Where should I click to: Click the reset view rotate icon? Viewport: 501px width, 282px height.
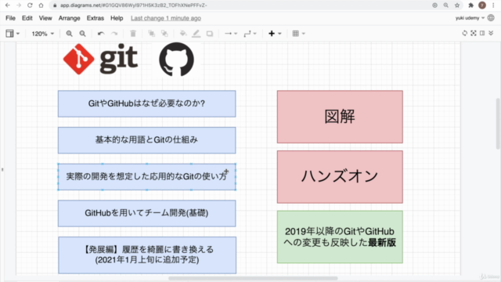click(464, 33)
